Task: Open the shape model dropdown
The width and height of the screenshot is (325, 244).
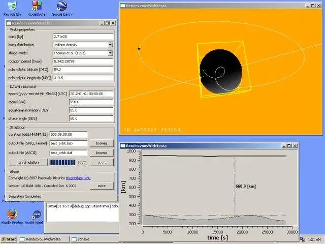Action: coord(110,53)
